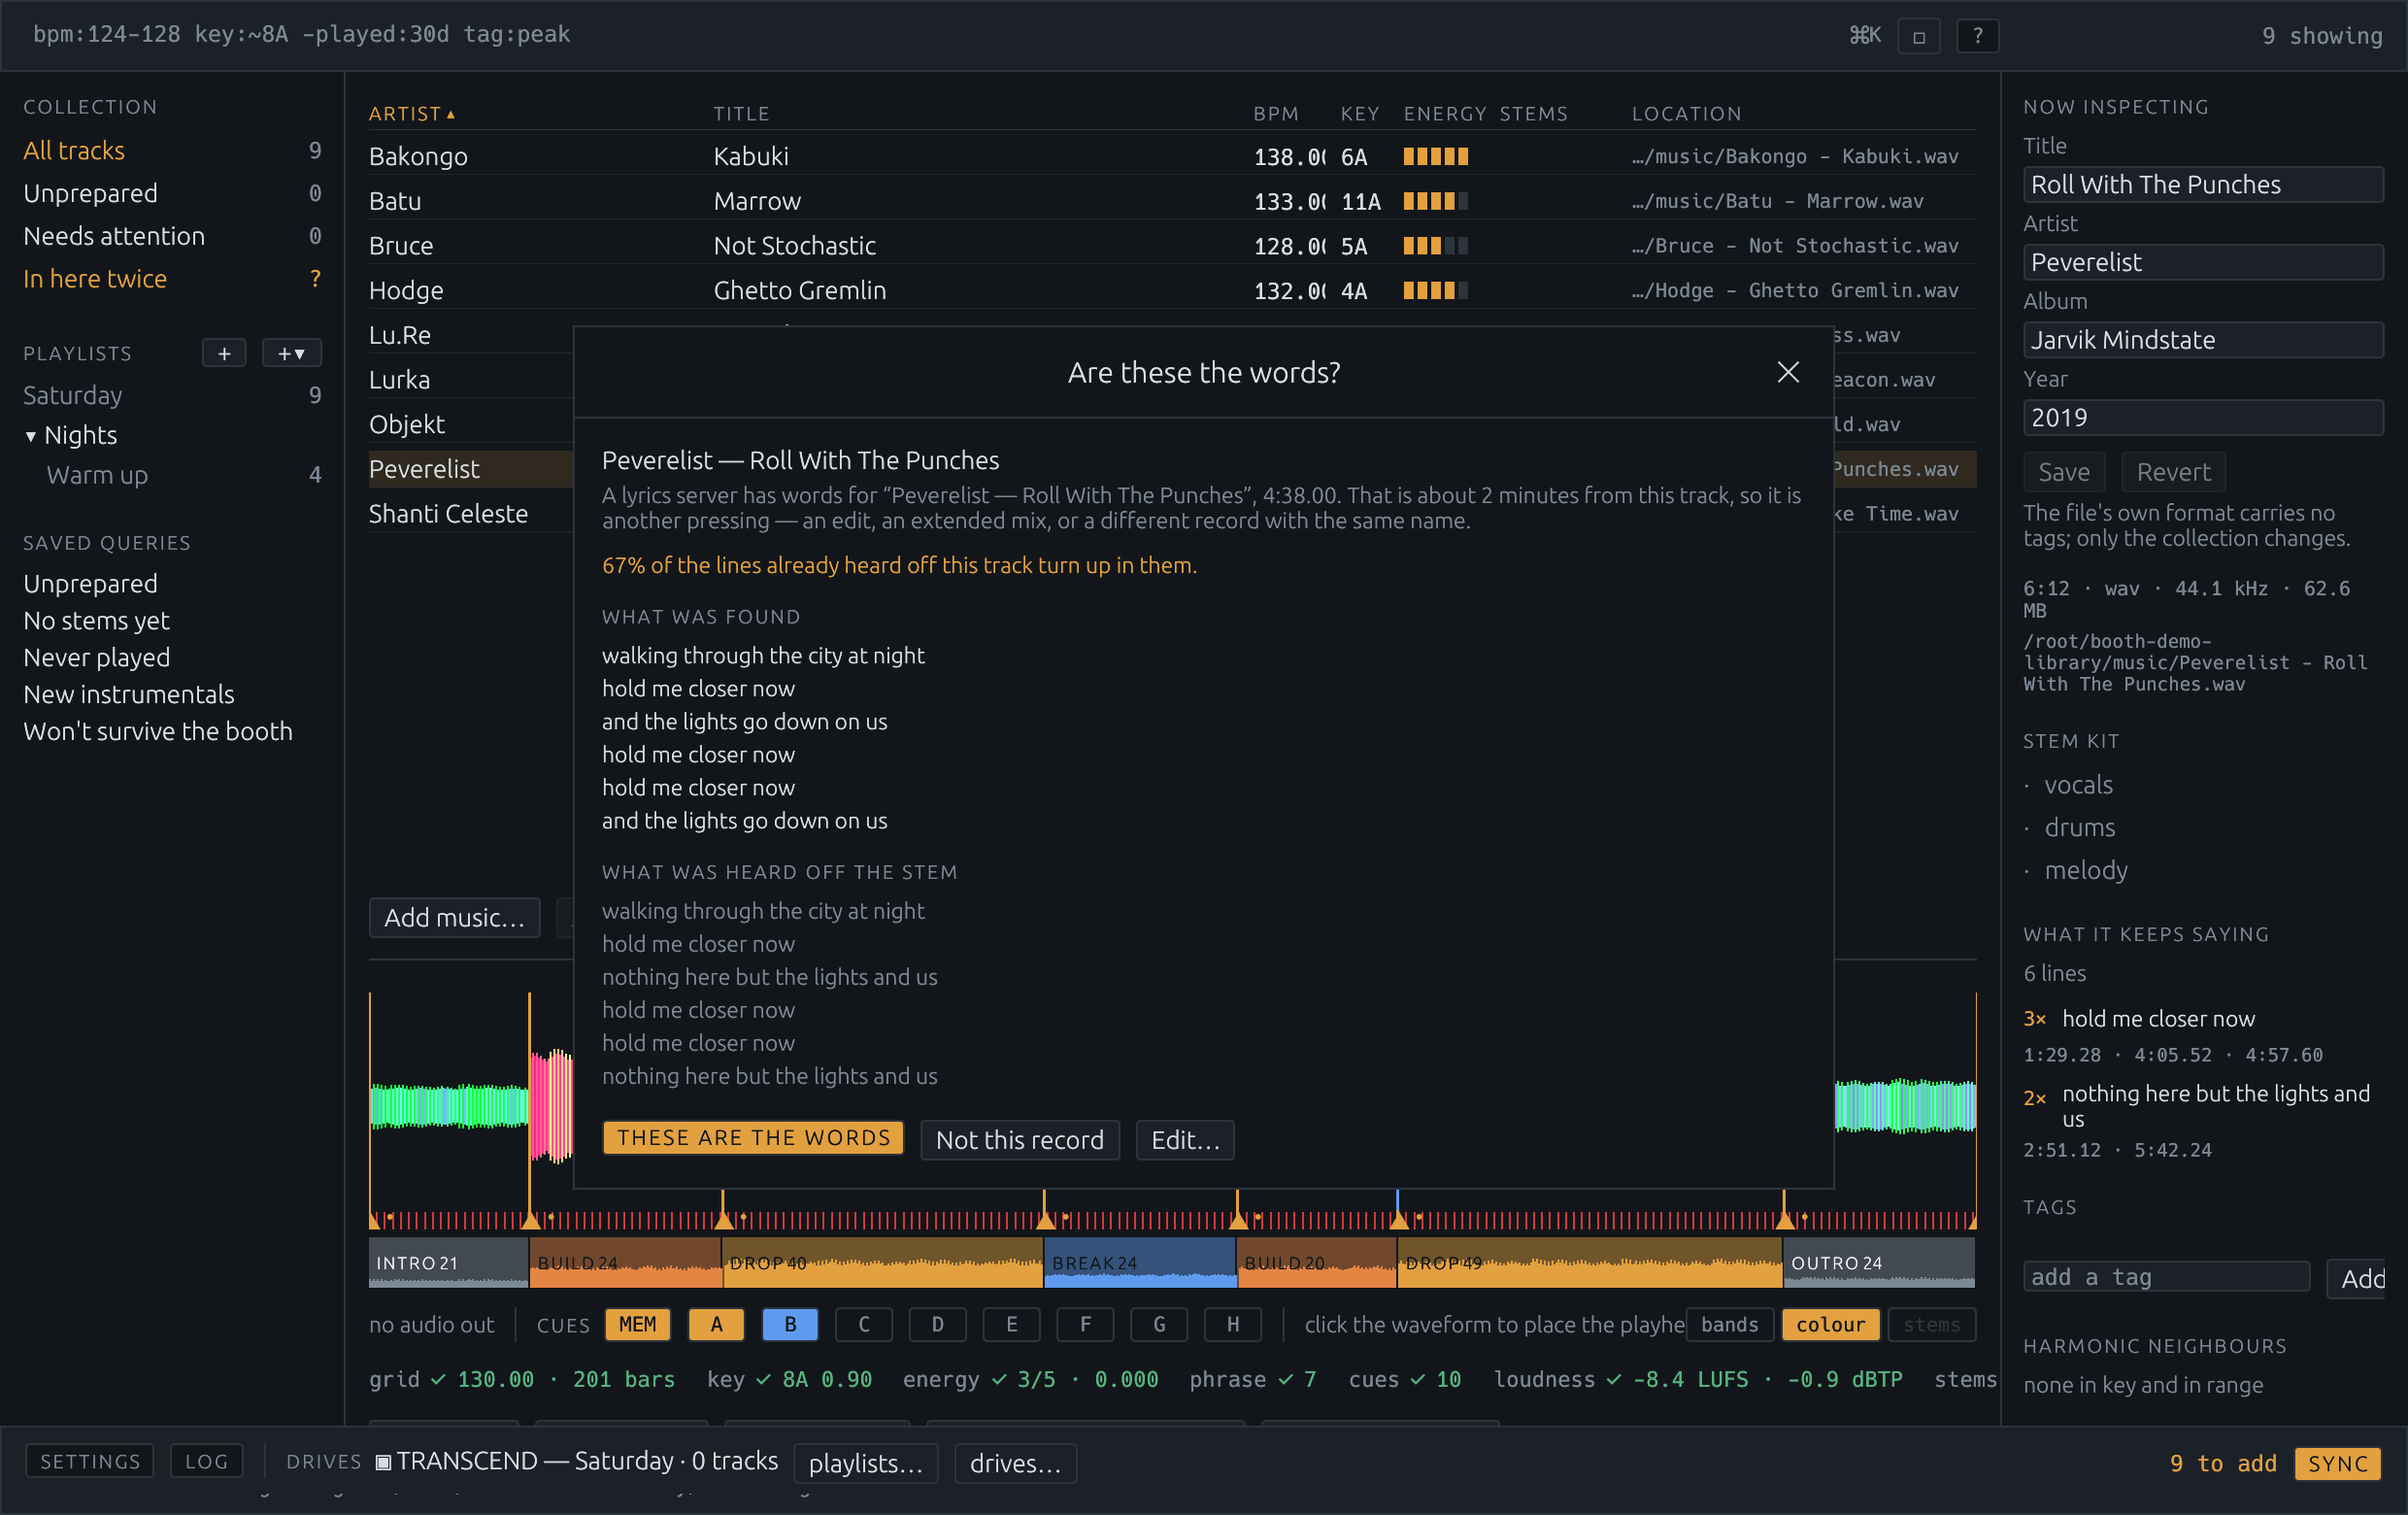Select cue slot C

click(864, 1324)
